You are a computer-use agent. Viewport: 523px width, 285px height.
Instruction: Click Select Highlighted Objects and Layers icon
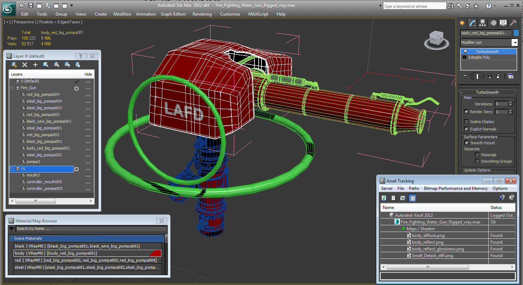(46, 65)
